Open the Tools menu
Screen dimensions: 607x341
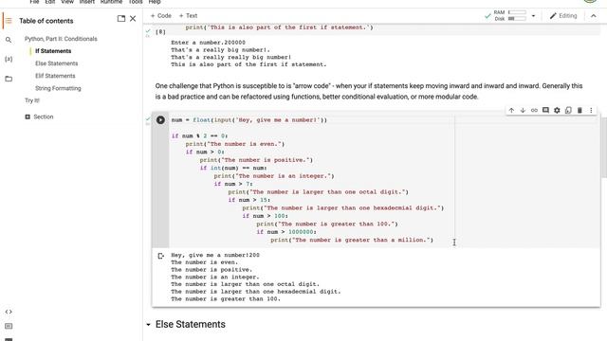click(x=136, y=2)
